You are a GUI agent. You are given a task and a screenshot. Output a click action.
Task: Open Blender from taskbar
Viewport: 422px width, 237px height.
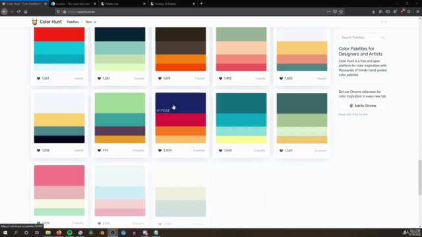(102, 232)
